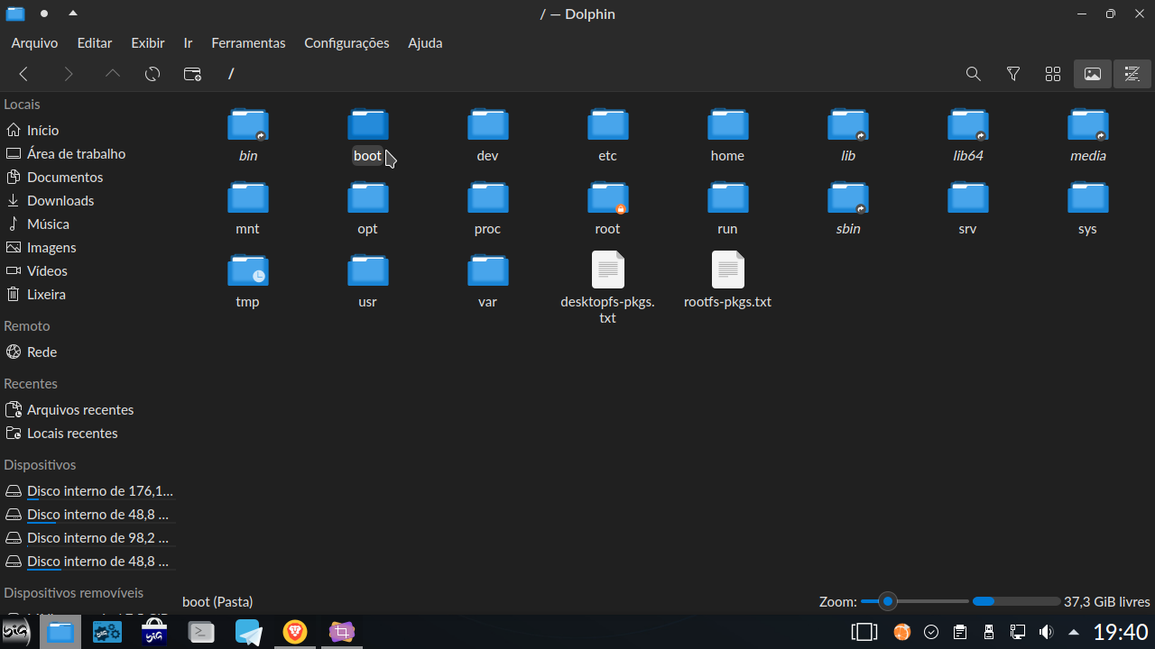Image resolution: width=1155 pixels, height=649 pixels.
Task: Select the var folder icon
Action: click(x=488, y=270)
